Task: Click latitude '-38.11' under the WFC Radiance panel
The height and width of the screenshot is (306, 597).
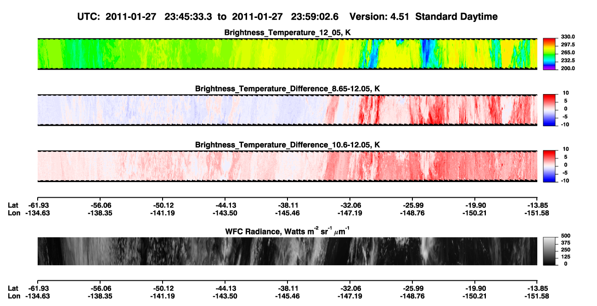Action: 287,289
